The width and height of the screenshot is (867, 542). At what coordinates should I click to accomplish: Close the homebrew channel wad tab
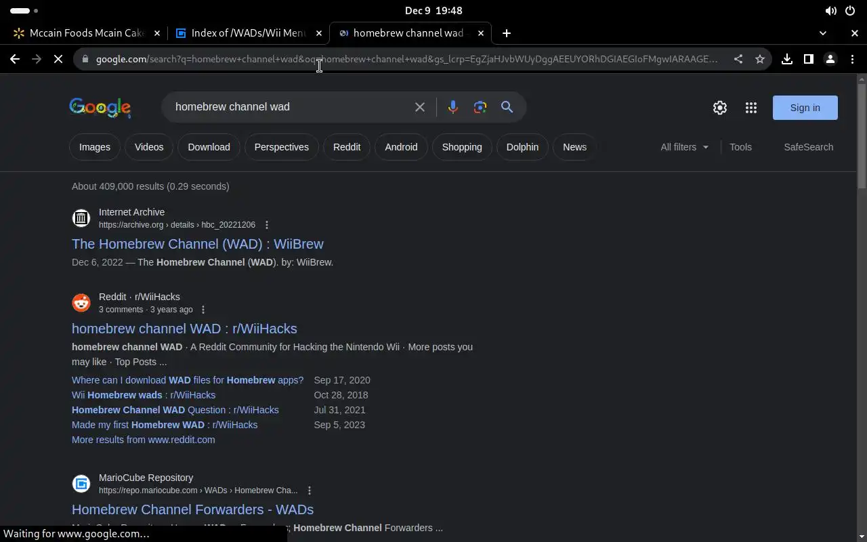481,33
